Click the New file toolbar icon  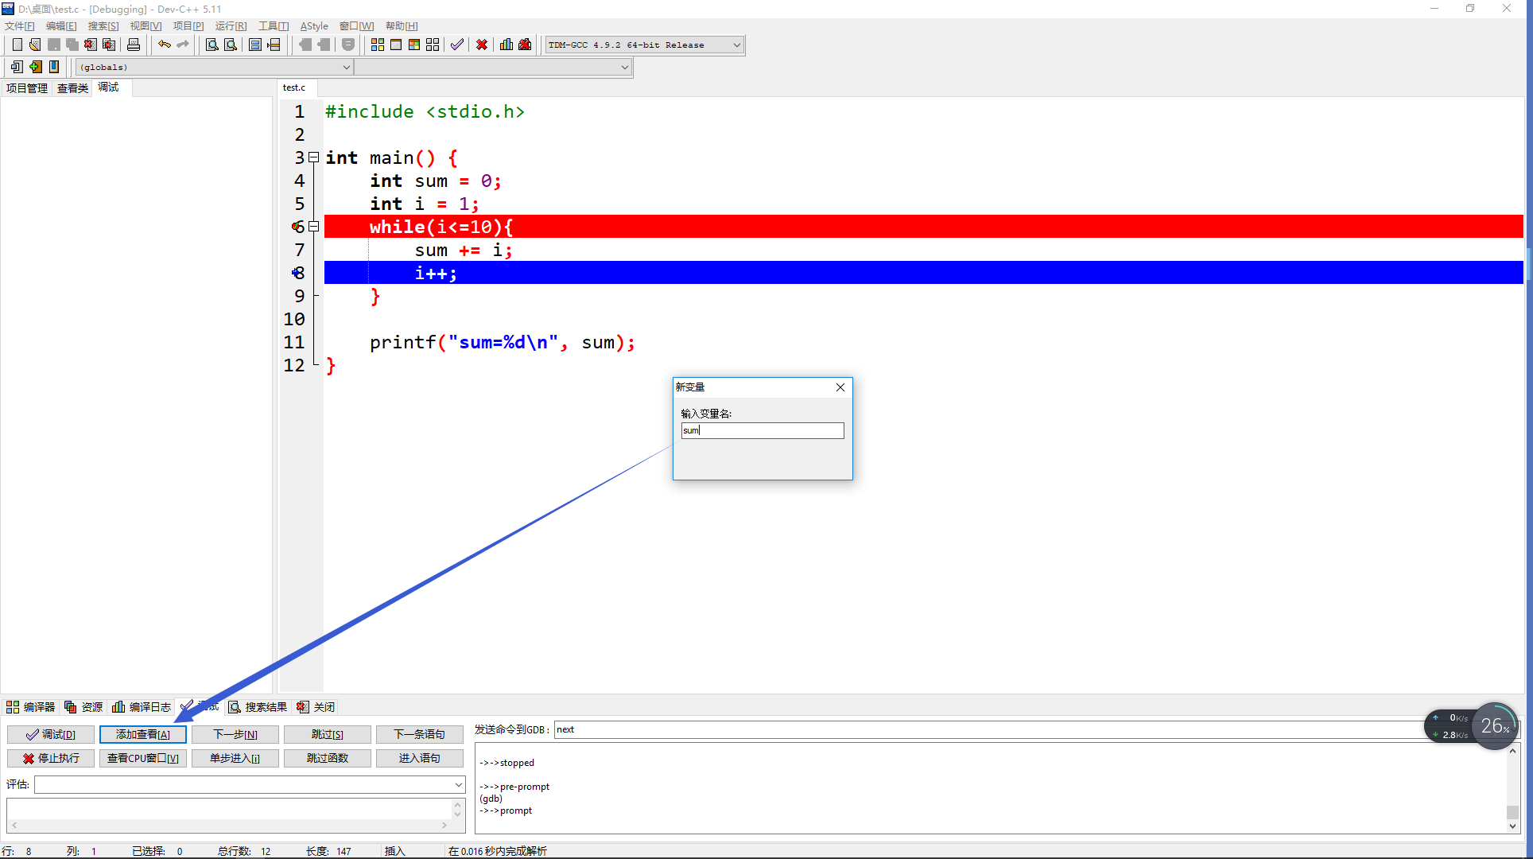pyautogui.click(x=17, y=45)
